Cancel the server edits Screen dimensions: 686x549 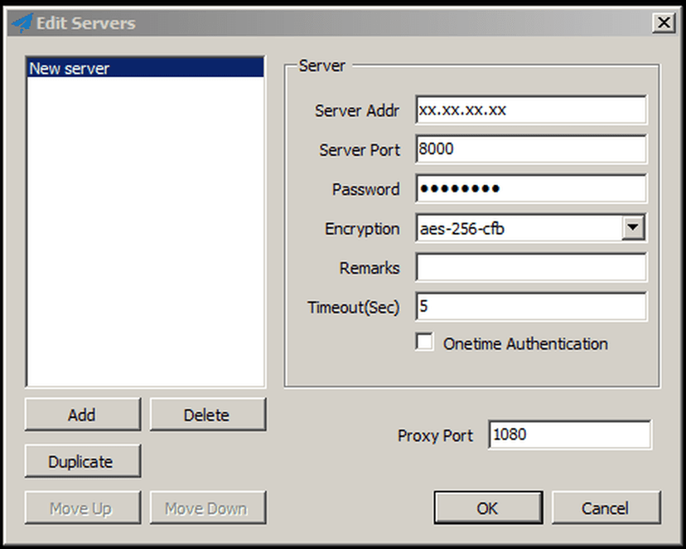(606, 508)
